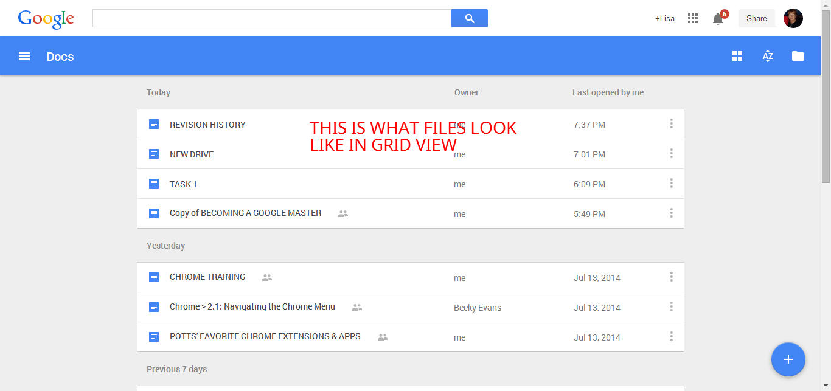Viewport: 831px width, 391px height.
Task: Click doc icon beside NEW DRIVE
Action: click(154, 154)
